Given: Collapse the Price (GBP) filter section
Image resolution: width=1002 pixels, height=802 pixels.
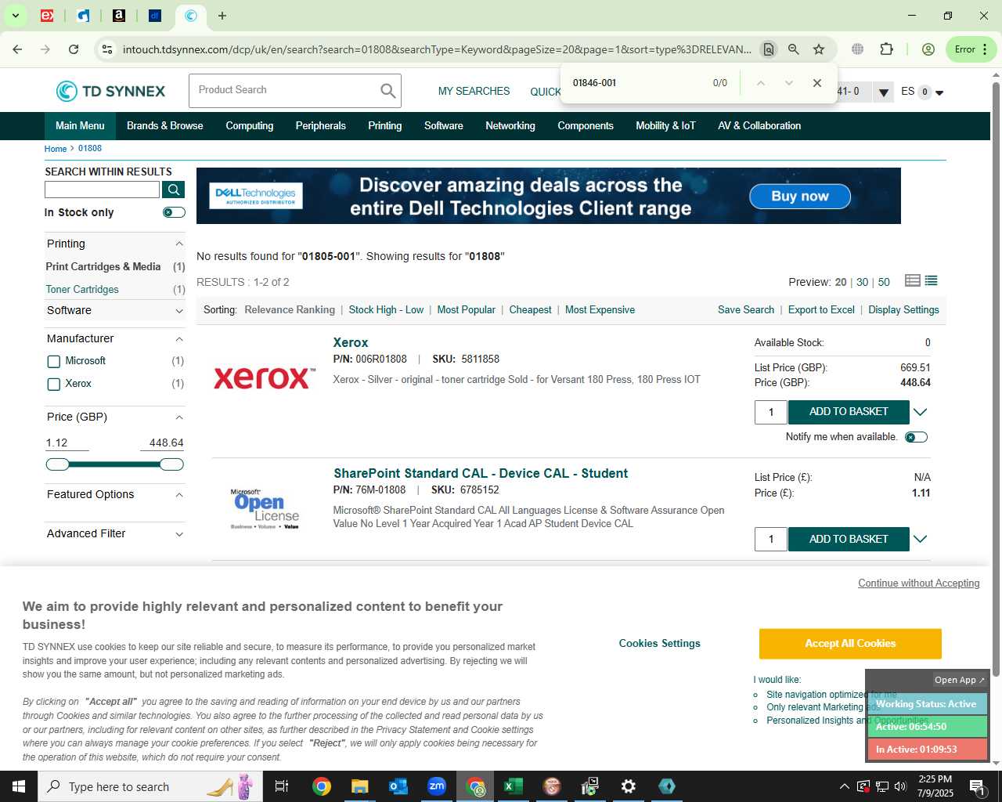Looking at the screenshot, I should [x=179, y=417].
